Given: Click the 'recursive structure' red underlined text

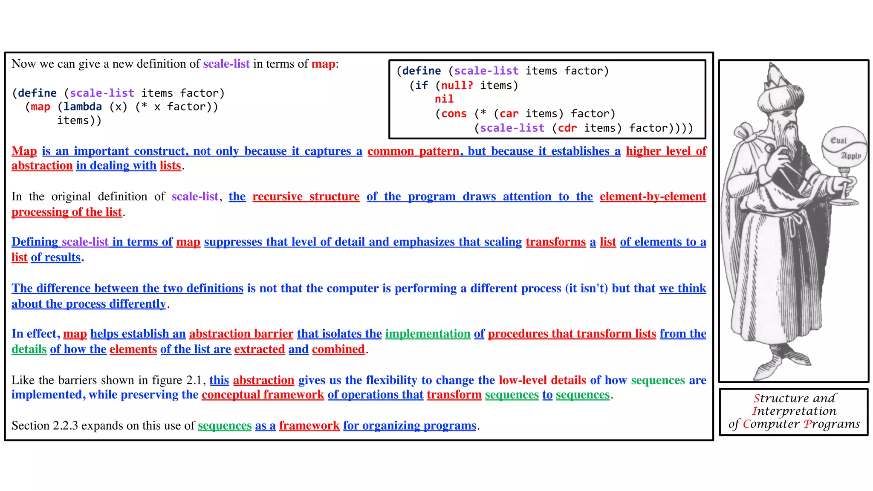Looking at the screenshot, I should click(306, 196).
